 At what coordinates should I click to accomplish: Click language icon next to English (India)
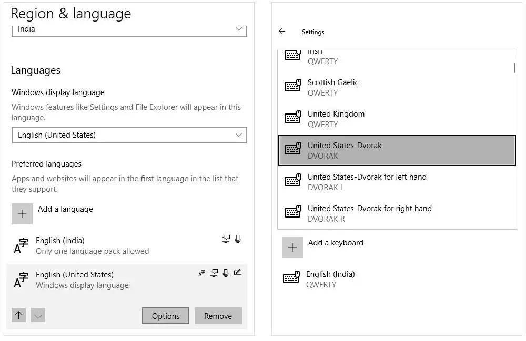(21, 246)
